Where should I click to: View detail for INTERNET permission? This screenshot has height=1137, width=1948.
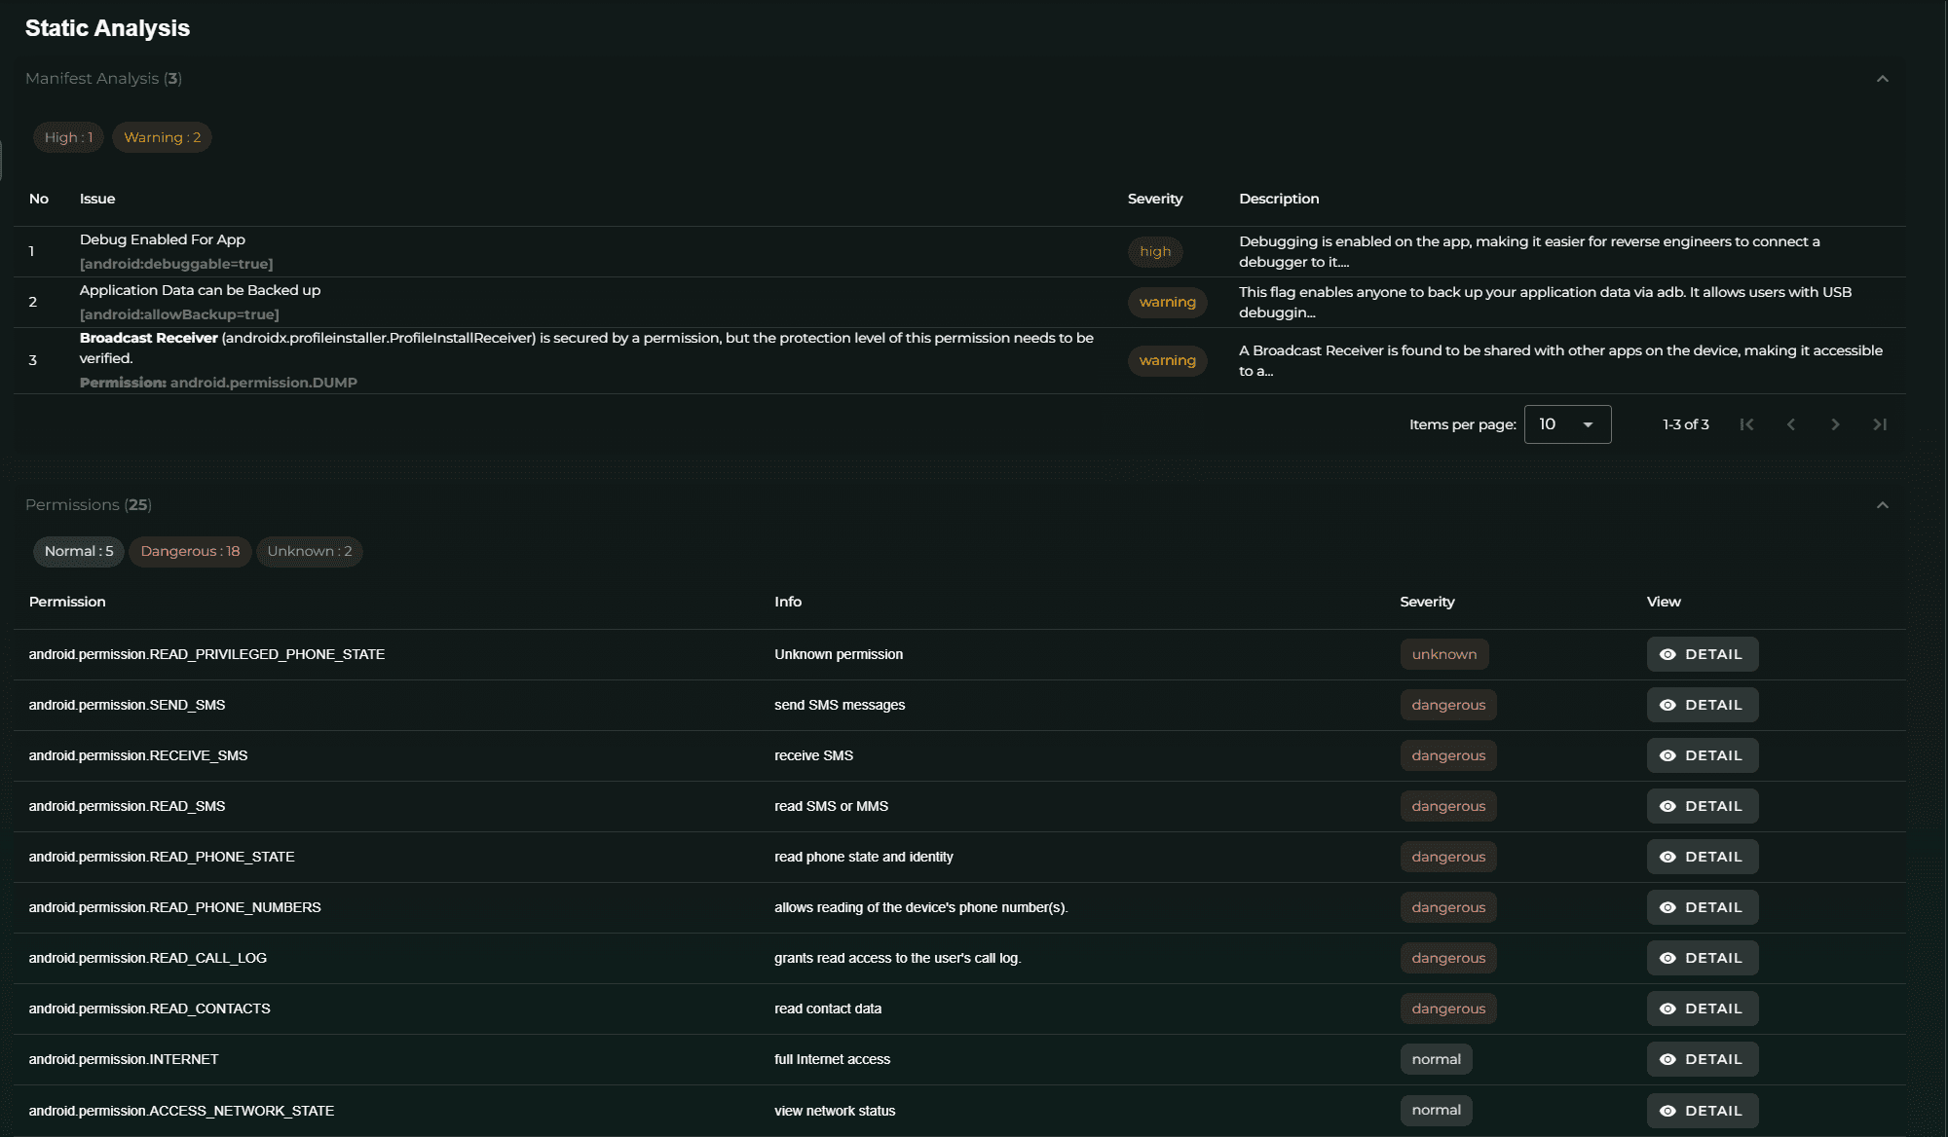(1702, 1059)
